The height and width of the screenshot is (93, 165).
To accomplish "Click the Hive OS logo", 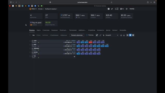I will (33, 9).
